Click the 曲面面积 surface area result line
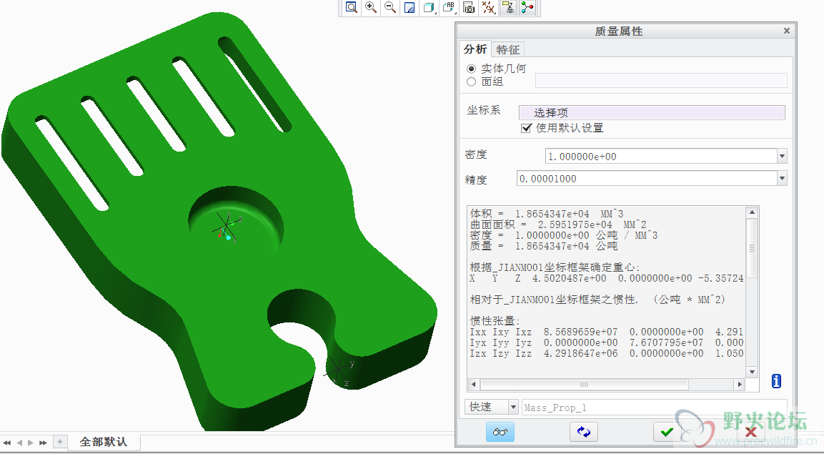This screenshot has height=454, width=824. pyautogui.click(x=558, y=224)
